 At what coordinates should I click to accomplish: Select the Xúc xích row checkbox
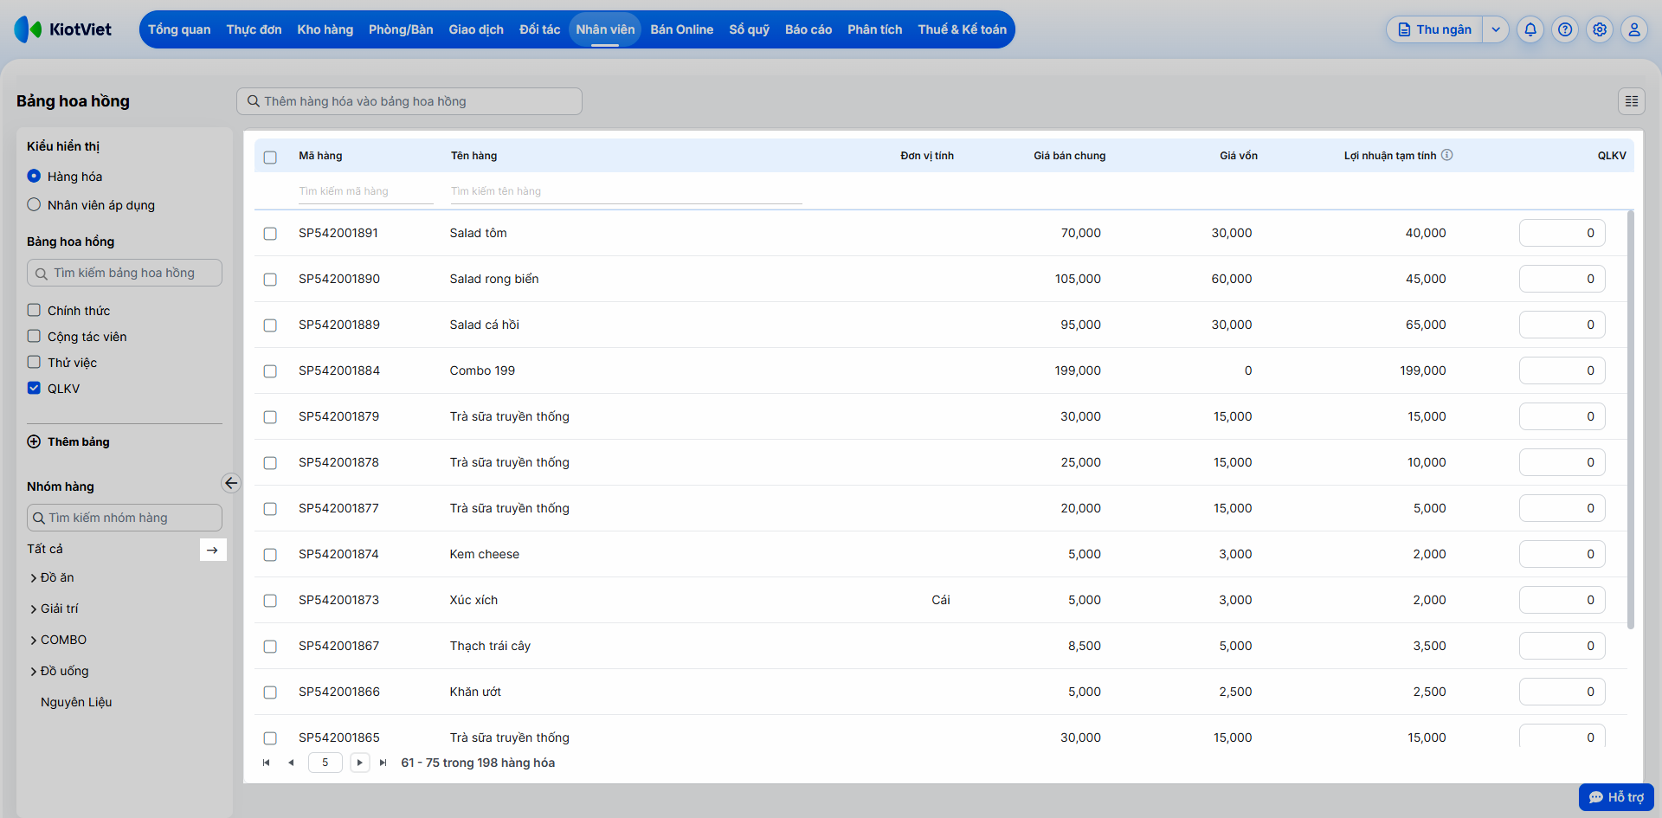[270, 601]
